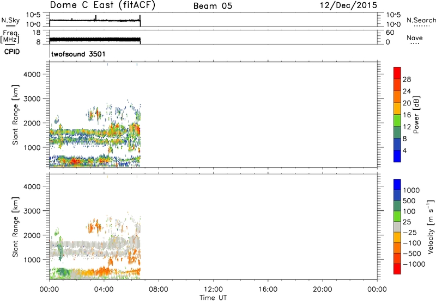Click the '16:00' time axis tick label
436x301 pixels.
point(268,290)
